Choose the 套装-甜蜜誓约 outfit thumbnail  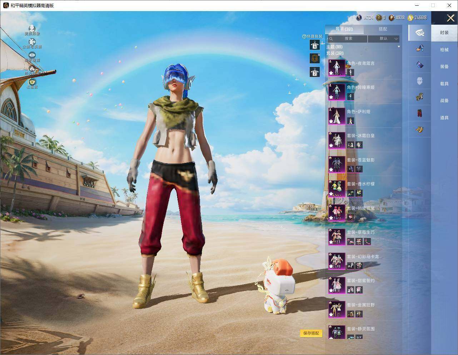tap(337, 285)
